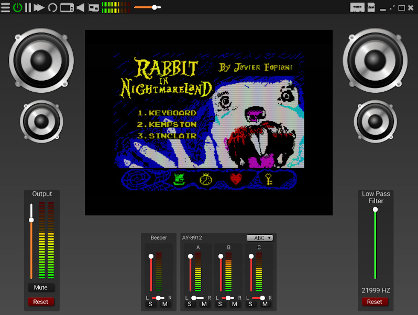Click the channel B pan slider
Viewport: 418px width, 315px height.
point(228,298)
